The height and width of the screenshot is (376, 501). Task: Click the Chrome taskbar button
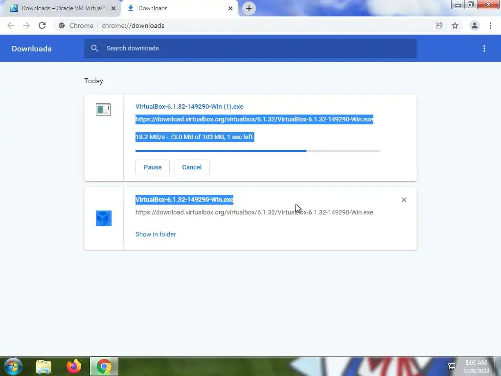[x=104, y=366]
